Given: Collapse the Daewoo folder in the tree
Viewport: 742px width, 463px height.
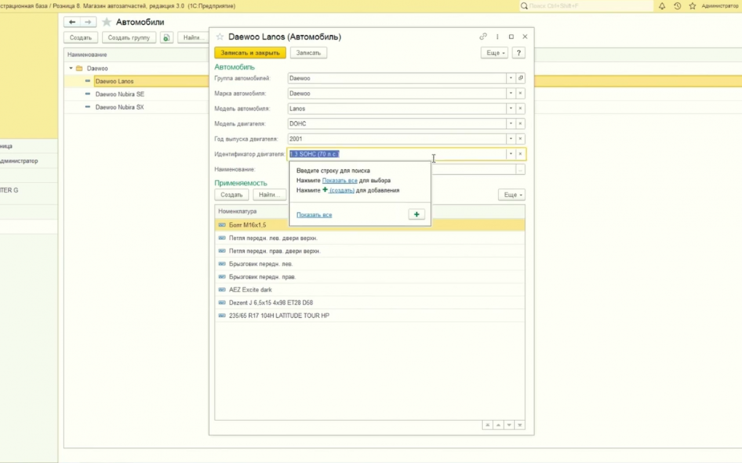Looking at the screenshot, I should [71, 68].
